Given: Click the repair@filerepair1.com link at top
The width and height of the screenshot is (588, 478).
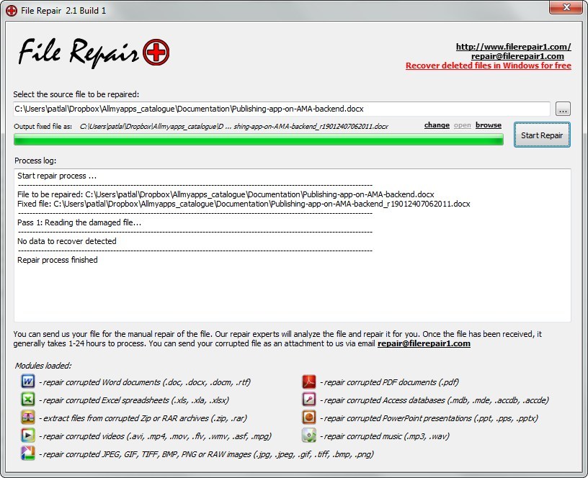Looking at the screenshot, I should click(x=517, y=56).
